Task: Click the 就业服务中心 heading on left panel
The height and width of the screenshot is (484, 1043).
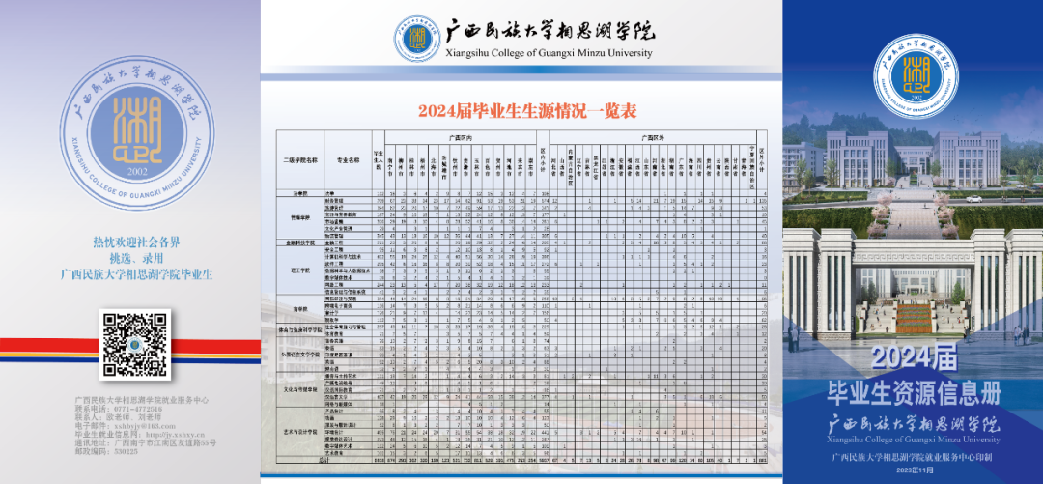Action: pyautogui.click(x=142, y=401)
